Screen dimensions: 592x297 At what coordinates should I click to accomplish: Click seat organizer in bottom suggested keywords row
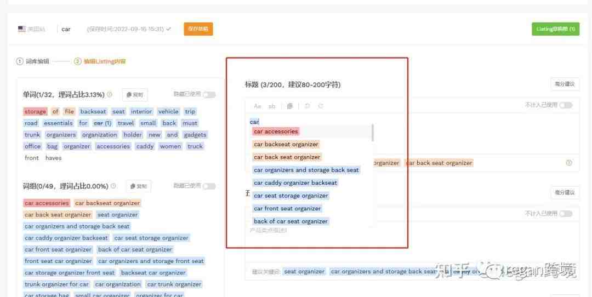pos(304,271)
